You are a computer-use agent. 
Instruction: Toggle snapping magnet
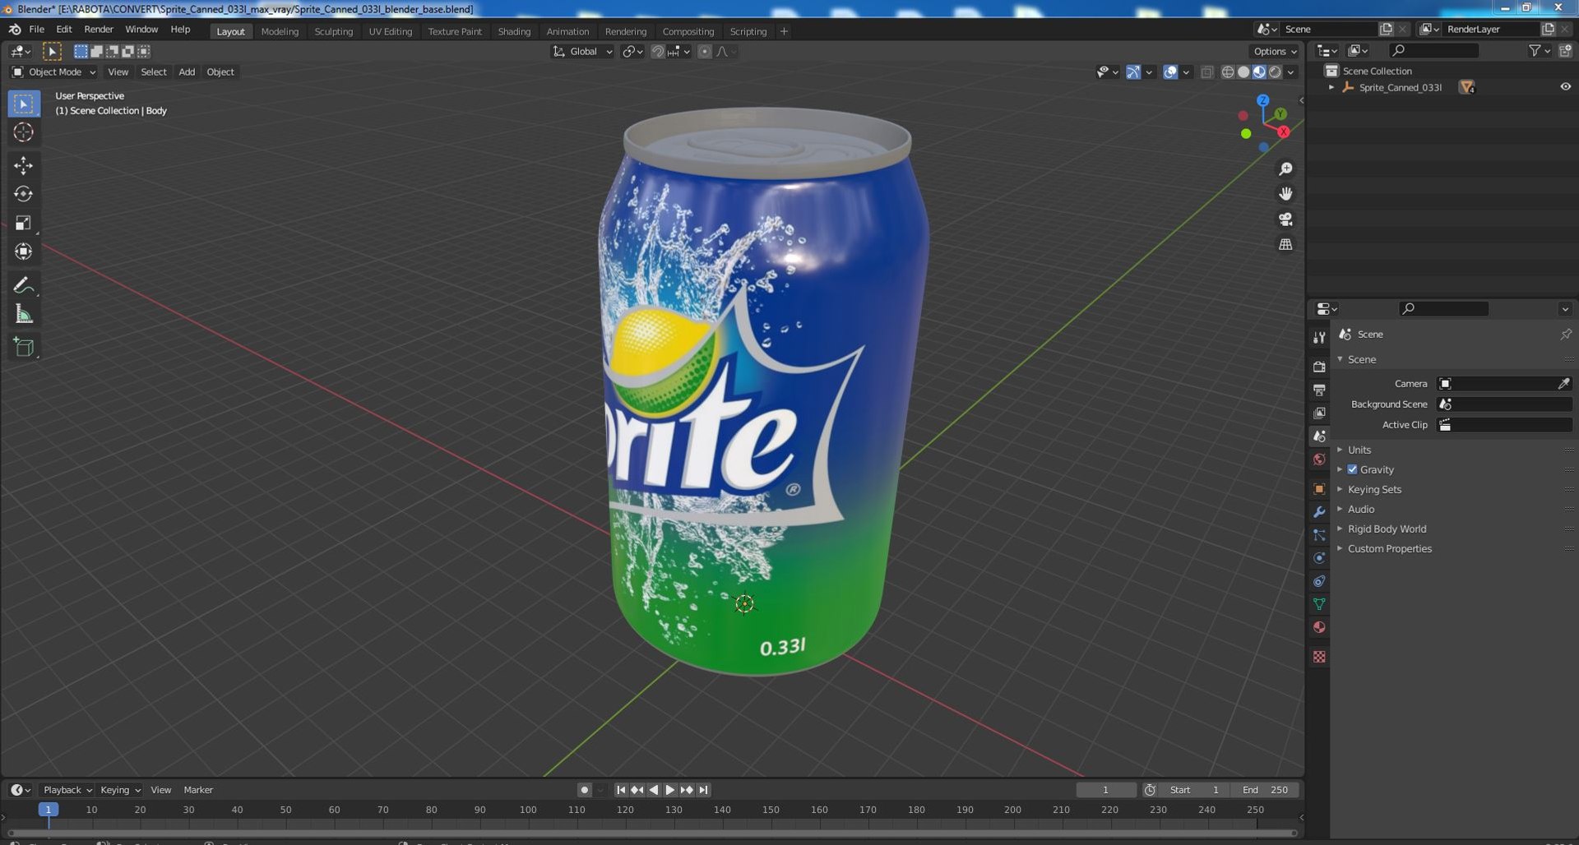[x=657, y=52]
